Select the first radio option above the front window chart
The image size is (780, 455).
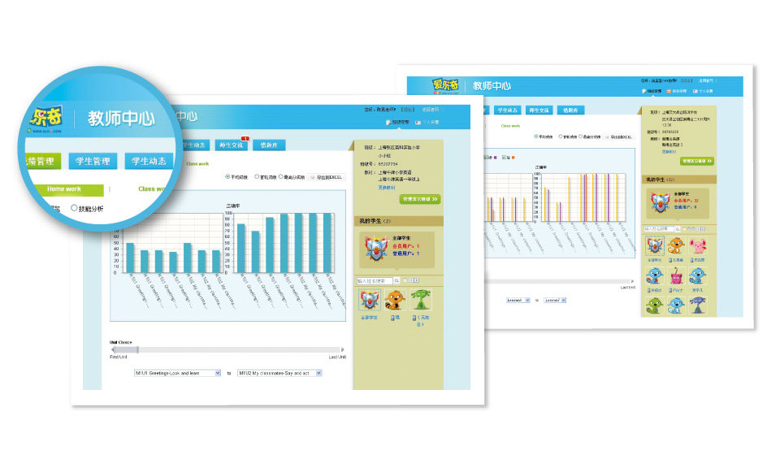coord(227,176)
